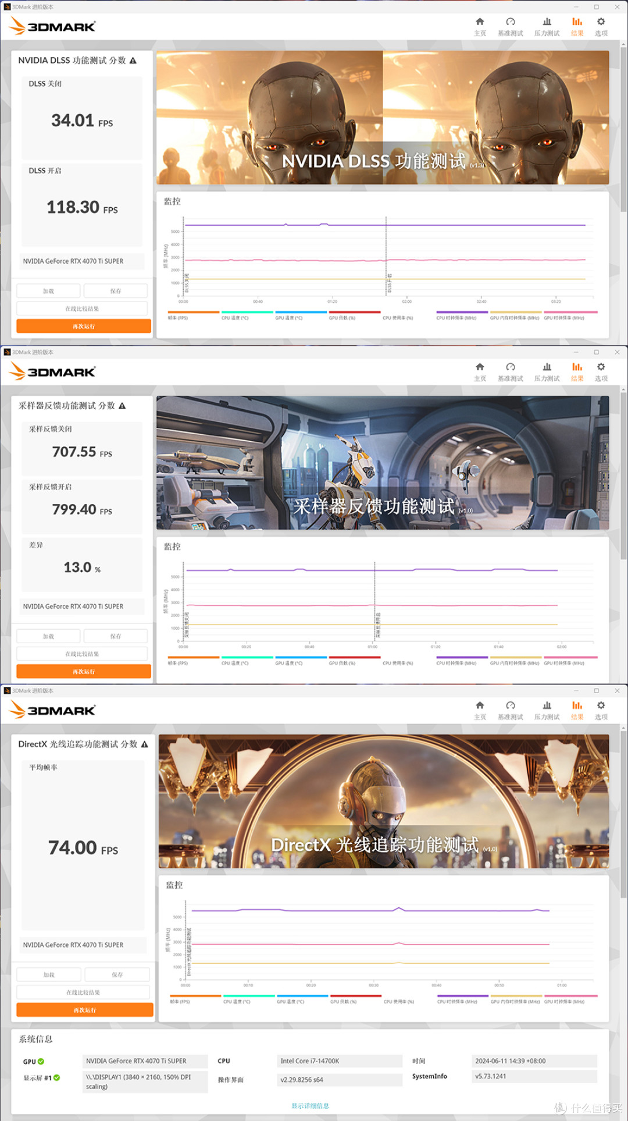Viewport: 628px width, 1121px height.
Task: Click 在线比较结果 in DirectX 光线追踪 window
Action: point(83,992)
